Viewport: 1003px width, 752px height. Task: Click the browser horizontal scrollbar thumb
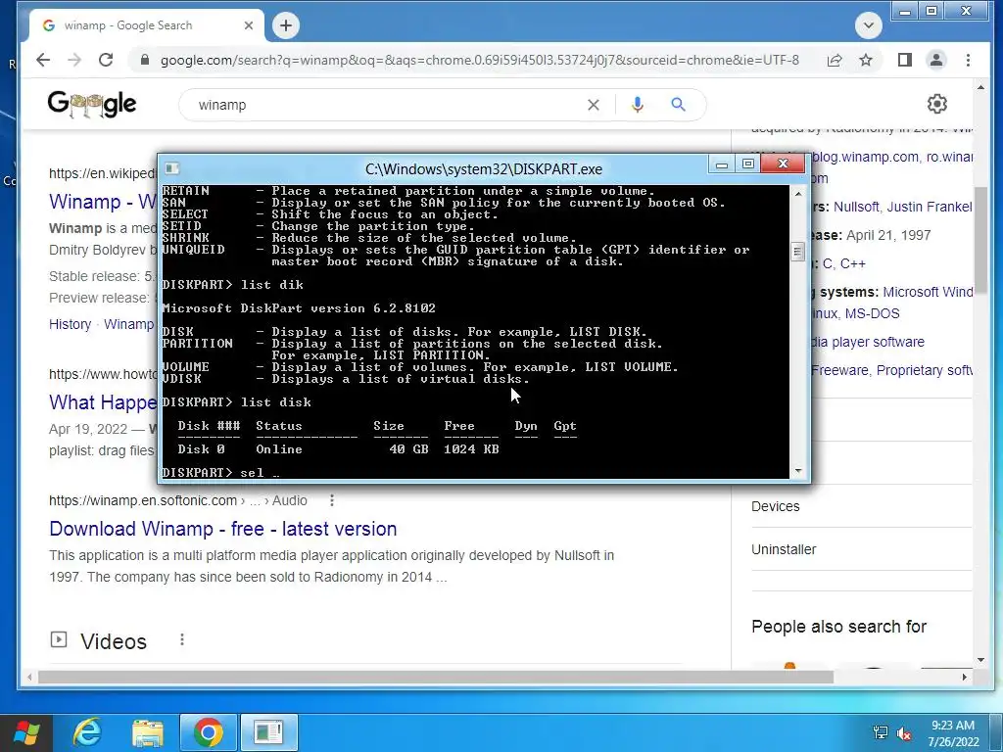436,677
